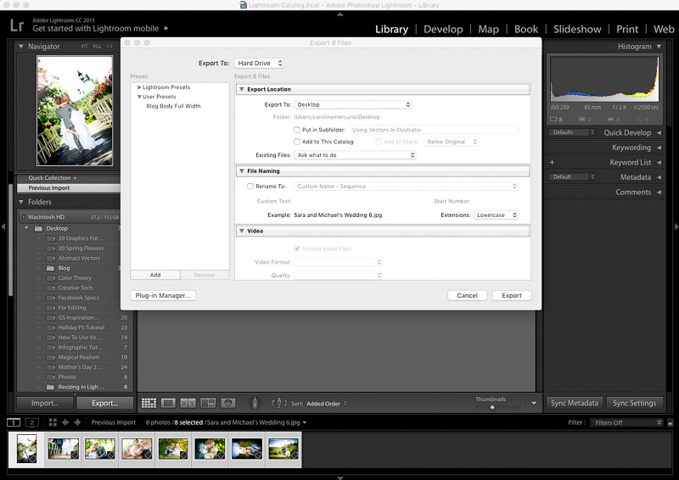Adjust Thumbnails size slider
Screen dimensions: 679x480
(x=492, y=407)
